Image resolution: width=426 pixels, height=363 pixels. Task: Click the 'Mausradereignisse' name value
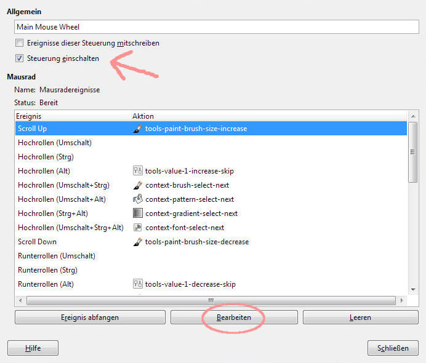pos(70,90)
